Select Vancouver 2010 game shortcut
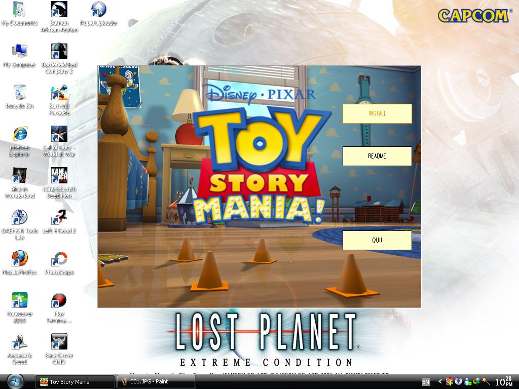Image resolution: width=519 pixels, height=389 pixels. pyautogui.click(x=20, y=307)
